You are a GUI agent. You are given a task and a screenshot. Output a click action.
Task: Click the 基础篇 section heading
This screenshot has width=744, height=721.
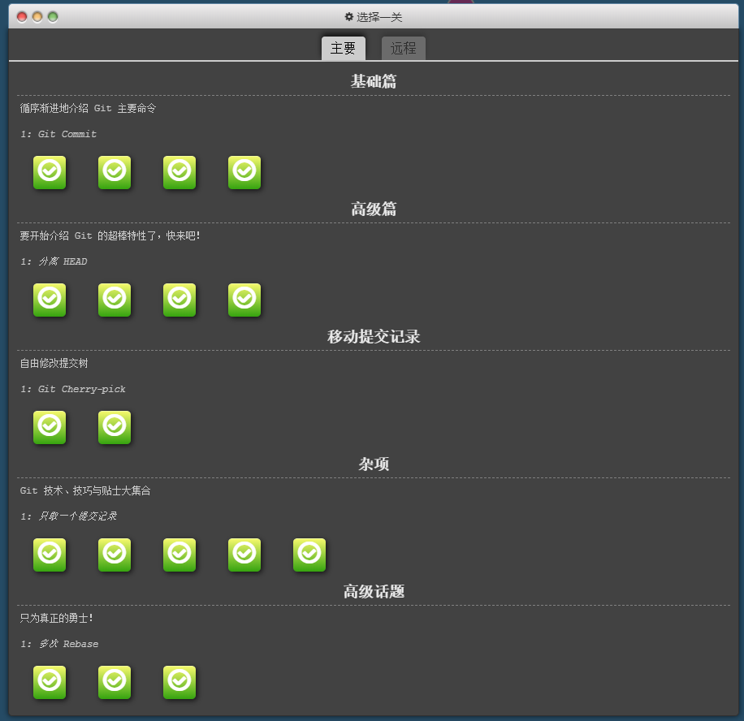pos(373,80)
